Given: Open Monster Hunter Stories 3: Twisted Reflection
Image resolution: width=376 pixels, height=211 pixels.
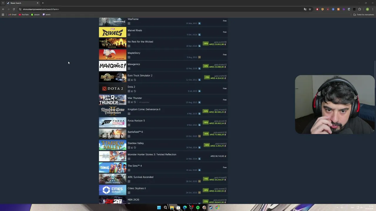Looking at the screenshot, I should 152,154.
